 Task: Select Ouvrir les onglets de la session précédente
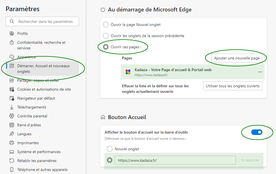(106, 36)
